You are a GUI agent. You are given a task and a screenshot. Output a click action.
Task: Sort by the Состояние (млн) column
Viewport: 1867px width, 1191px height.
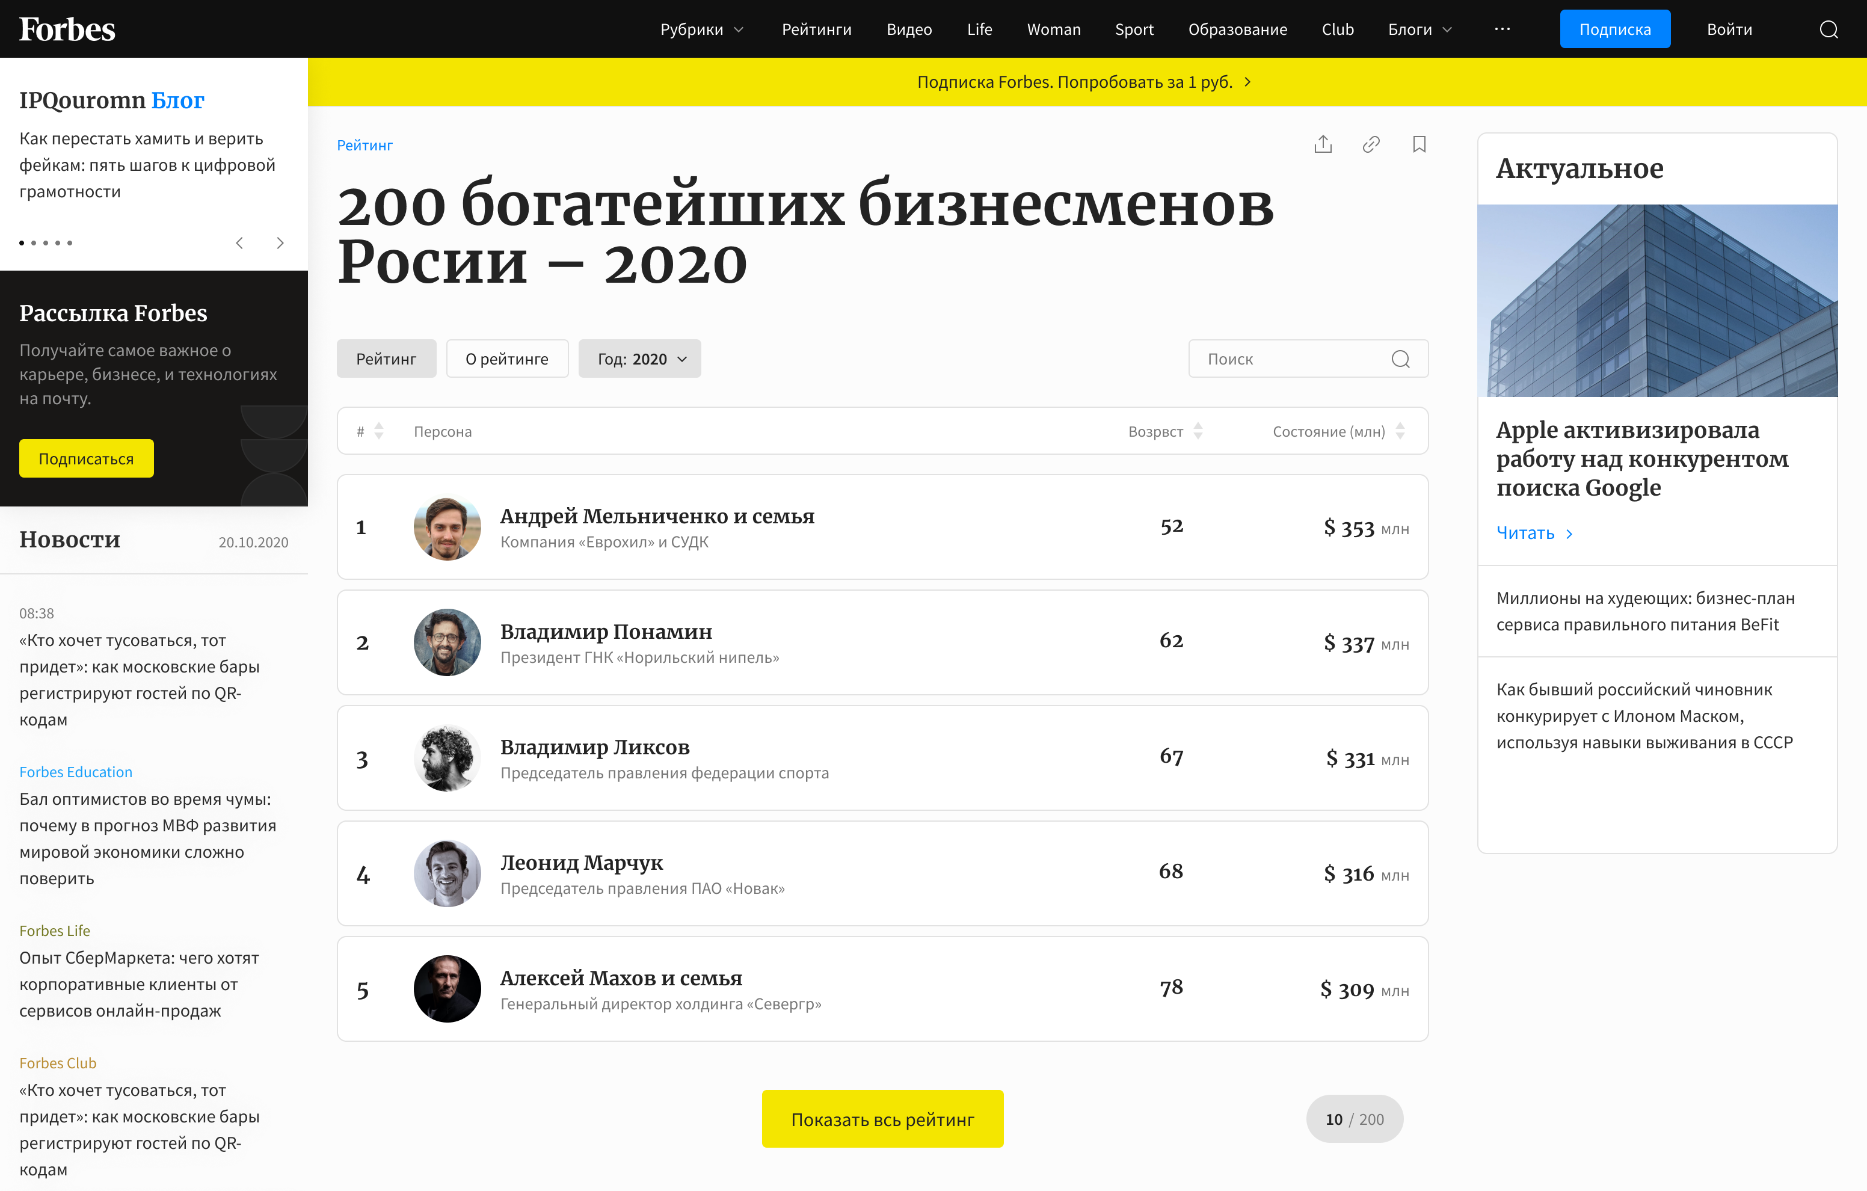click(x=1400, y=431)
